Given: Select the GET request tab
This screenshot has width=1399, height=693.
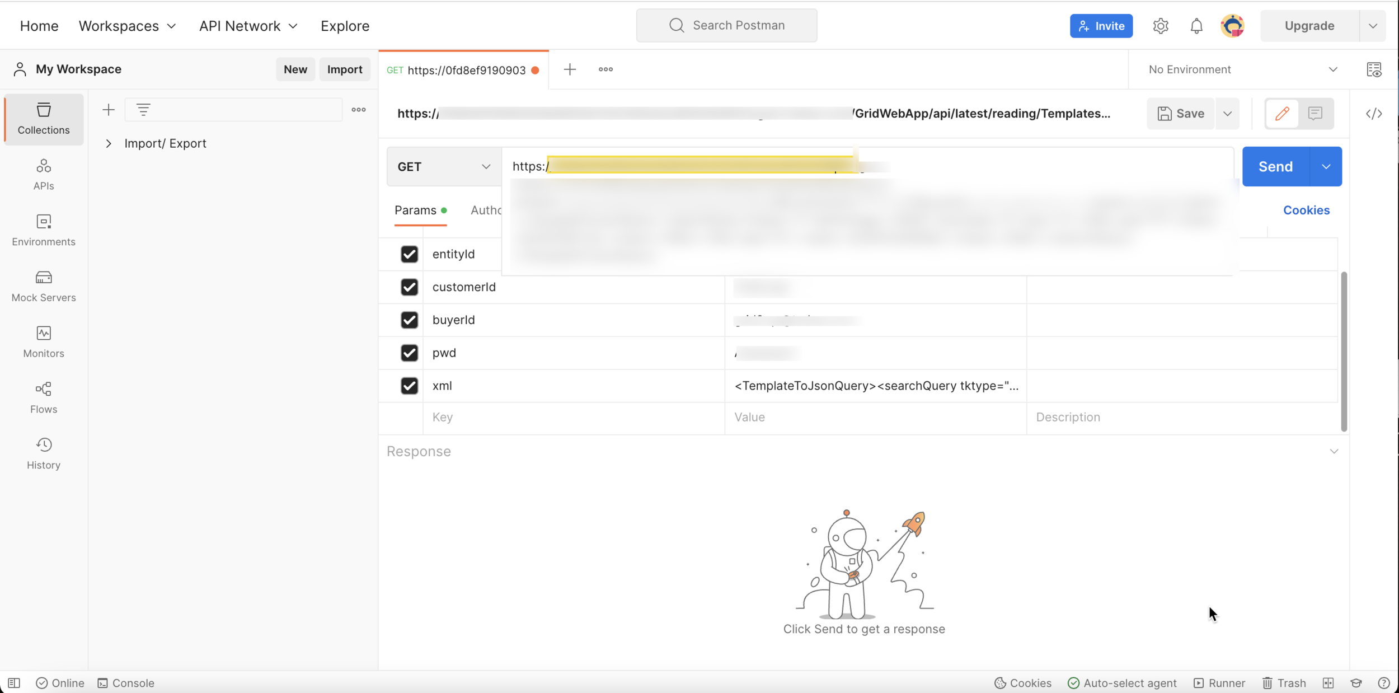Looking at the screenshot, I should tap(463, 70).
